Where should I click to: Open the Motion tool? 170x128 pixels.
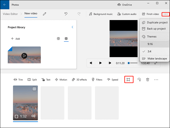pos(61,80)
